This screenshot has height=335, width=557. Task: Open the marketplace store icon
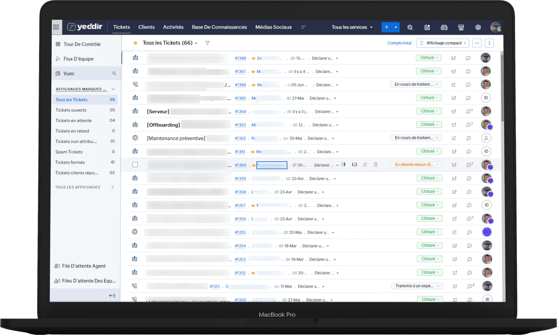click(461, 27)
